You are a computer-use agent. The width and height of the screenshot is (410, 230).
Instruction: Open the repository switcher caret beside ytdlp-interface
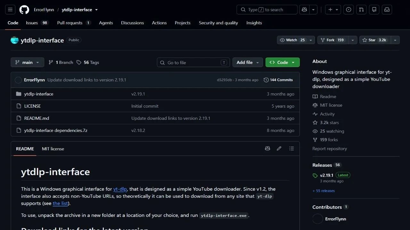tap(96, 10)
